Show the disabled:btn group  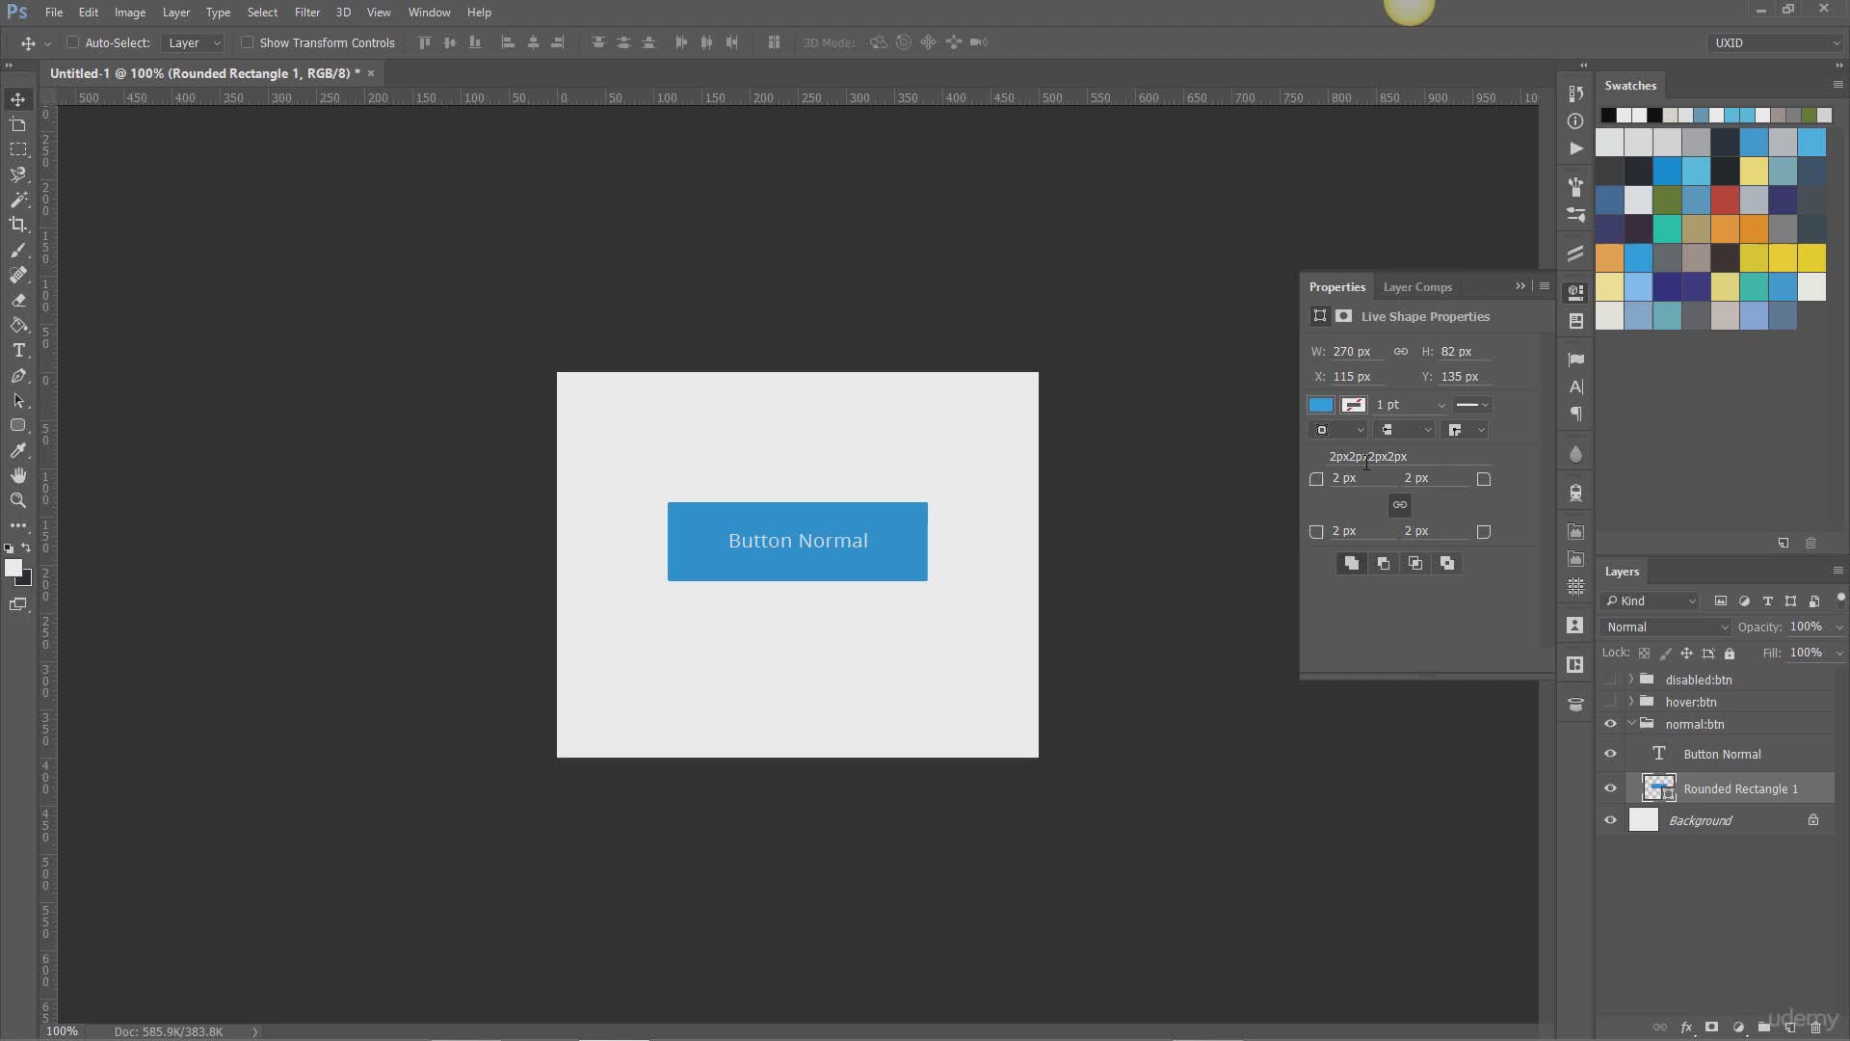click(x=1610, y=680)
